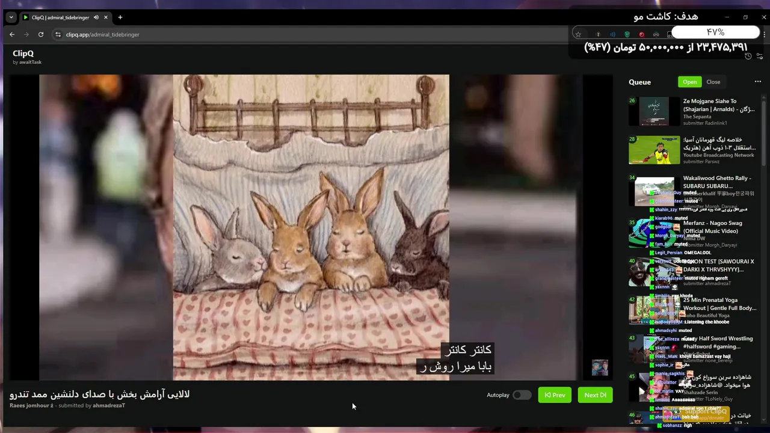The image size is (770, 433).
Task: Select the Merfanz Nagoo Swag thumbnail
Action: 654,233
